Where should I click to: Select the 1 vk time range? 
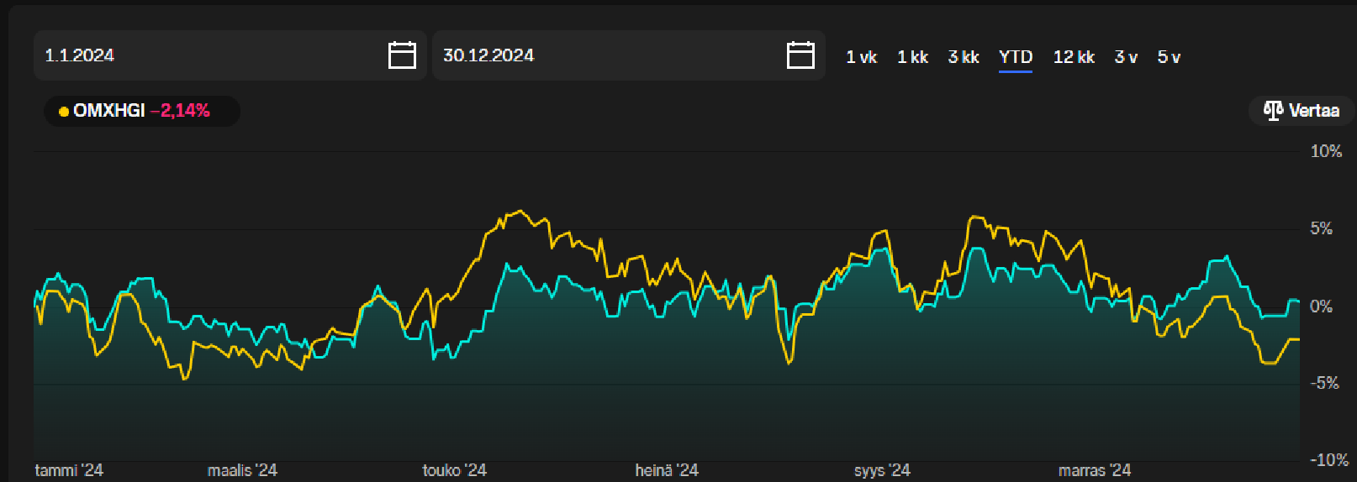(x=861, y=57)
